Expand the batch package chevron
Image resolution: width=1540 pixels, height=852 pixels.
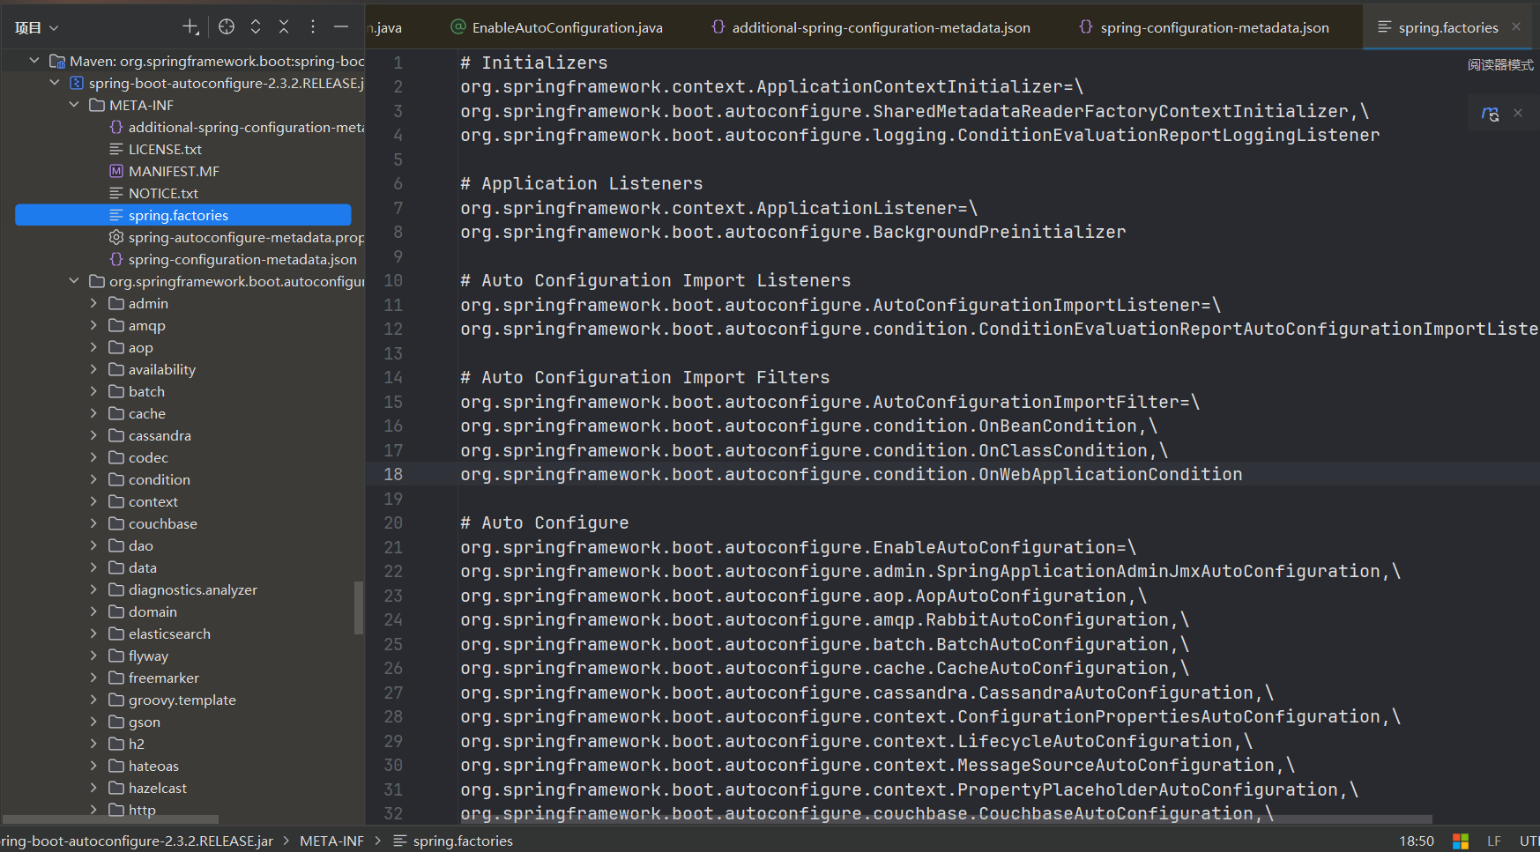pyautogui.click(x=93, y=391)
